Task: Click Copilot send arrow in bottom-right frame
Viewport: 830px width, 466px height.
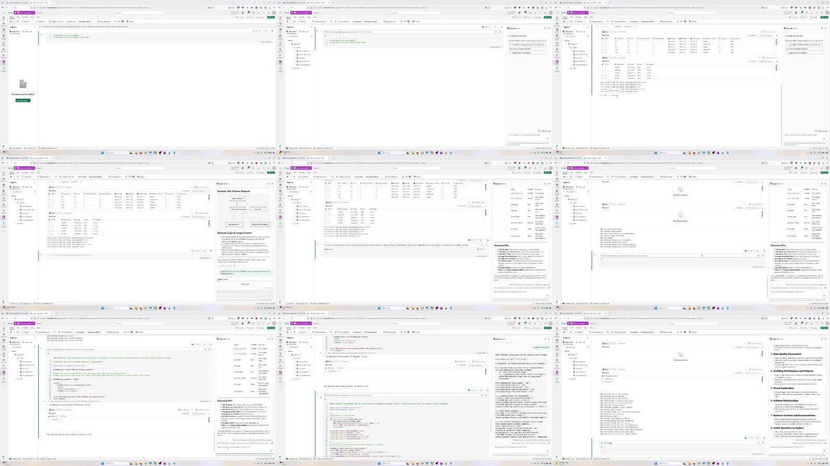Action: pos(824,451)
